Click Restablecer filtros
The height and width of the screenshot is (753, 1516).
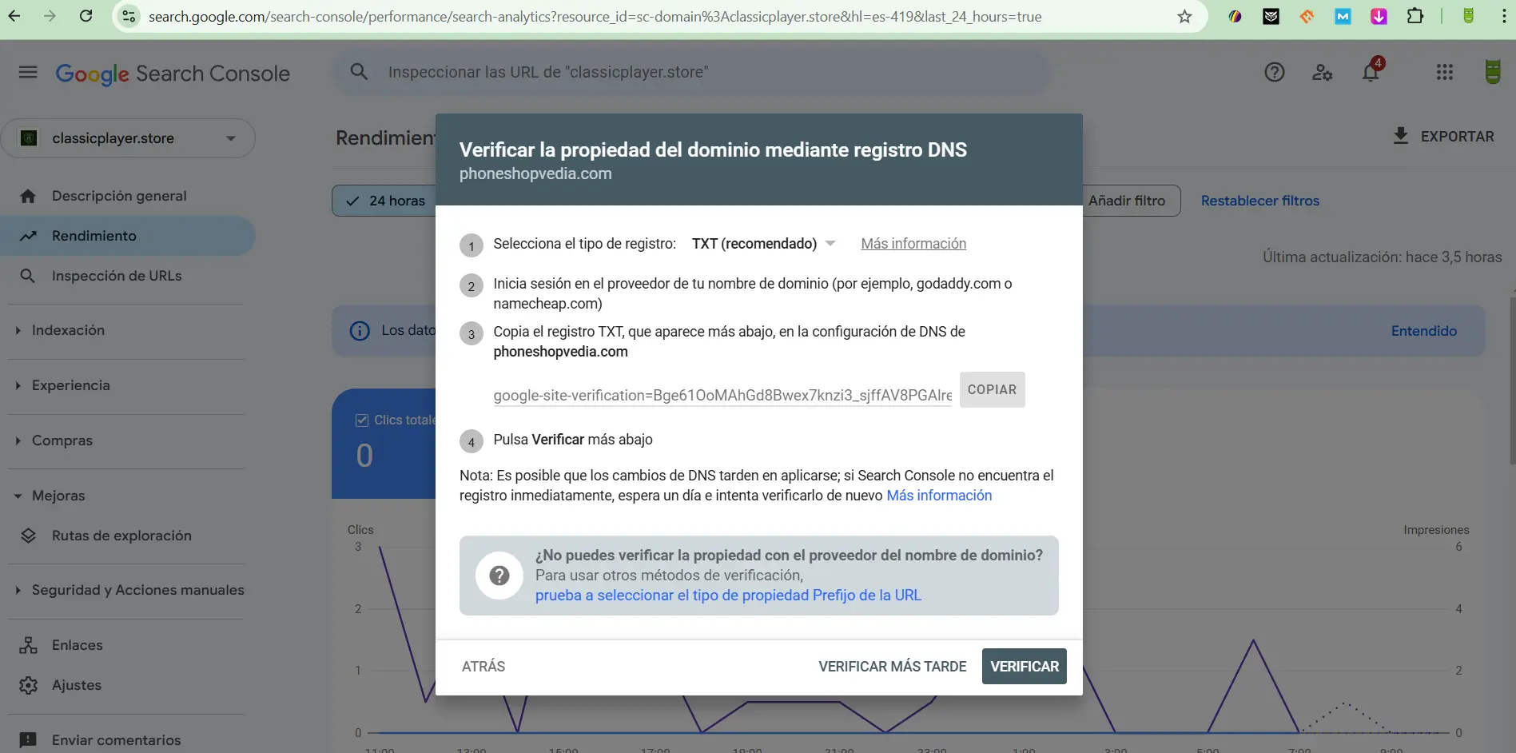[1259, 201]
